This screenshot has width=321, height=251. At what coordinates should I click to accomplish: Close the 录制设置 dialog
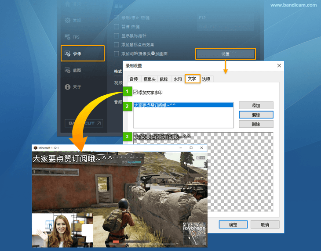pyautogui.click(x=279, y=65)
